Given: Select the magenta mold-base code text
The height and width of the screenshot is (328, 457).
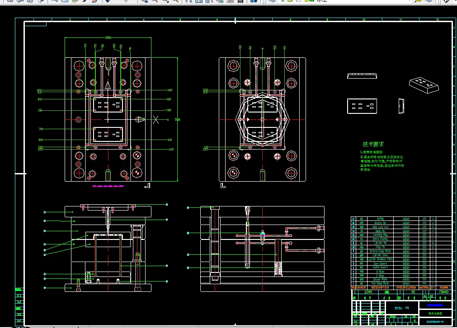Looking at the screenshot, I should point(108,186).
